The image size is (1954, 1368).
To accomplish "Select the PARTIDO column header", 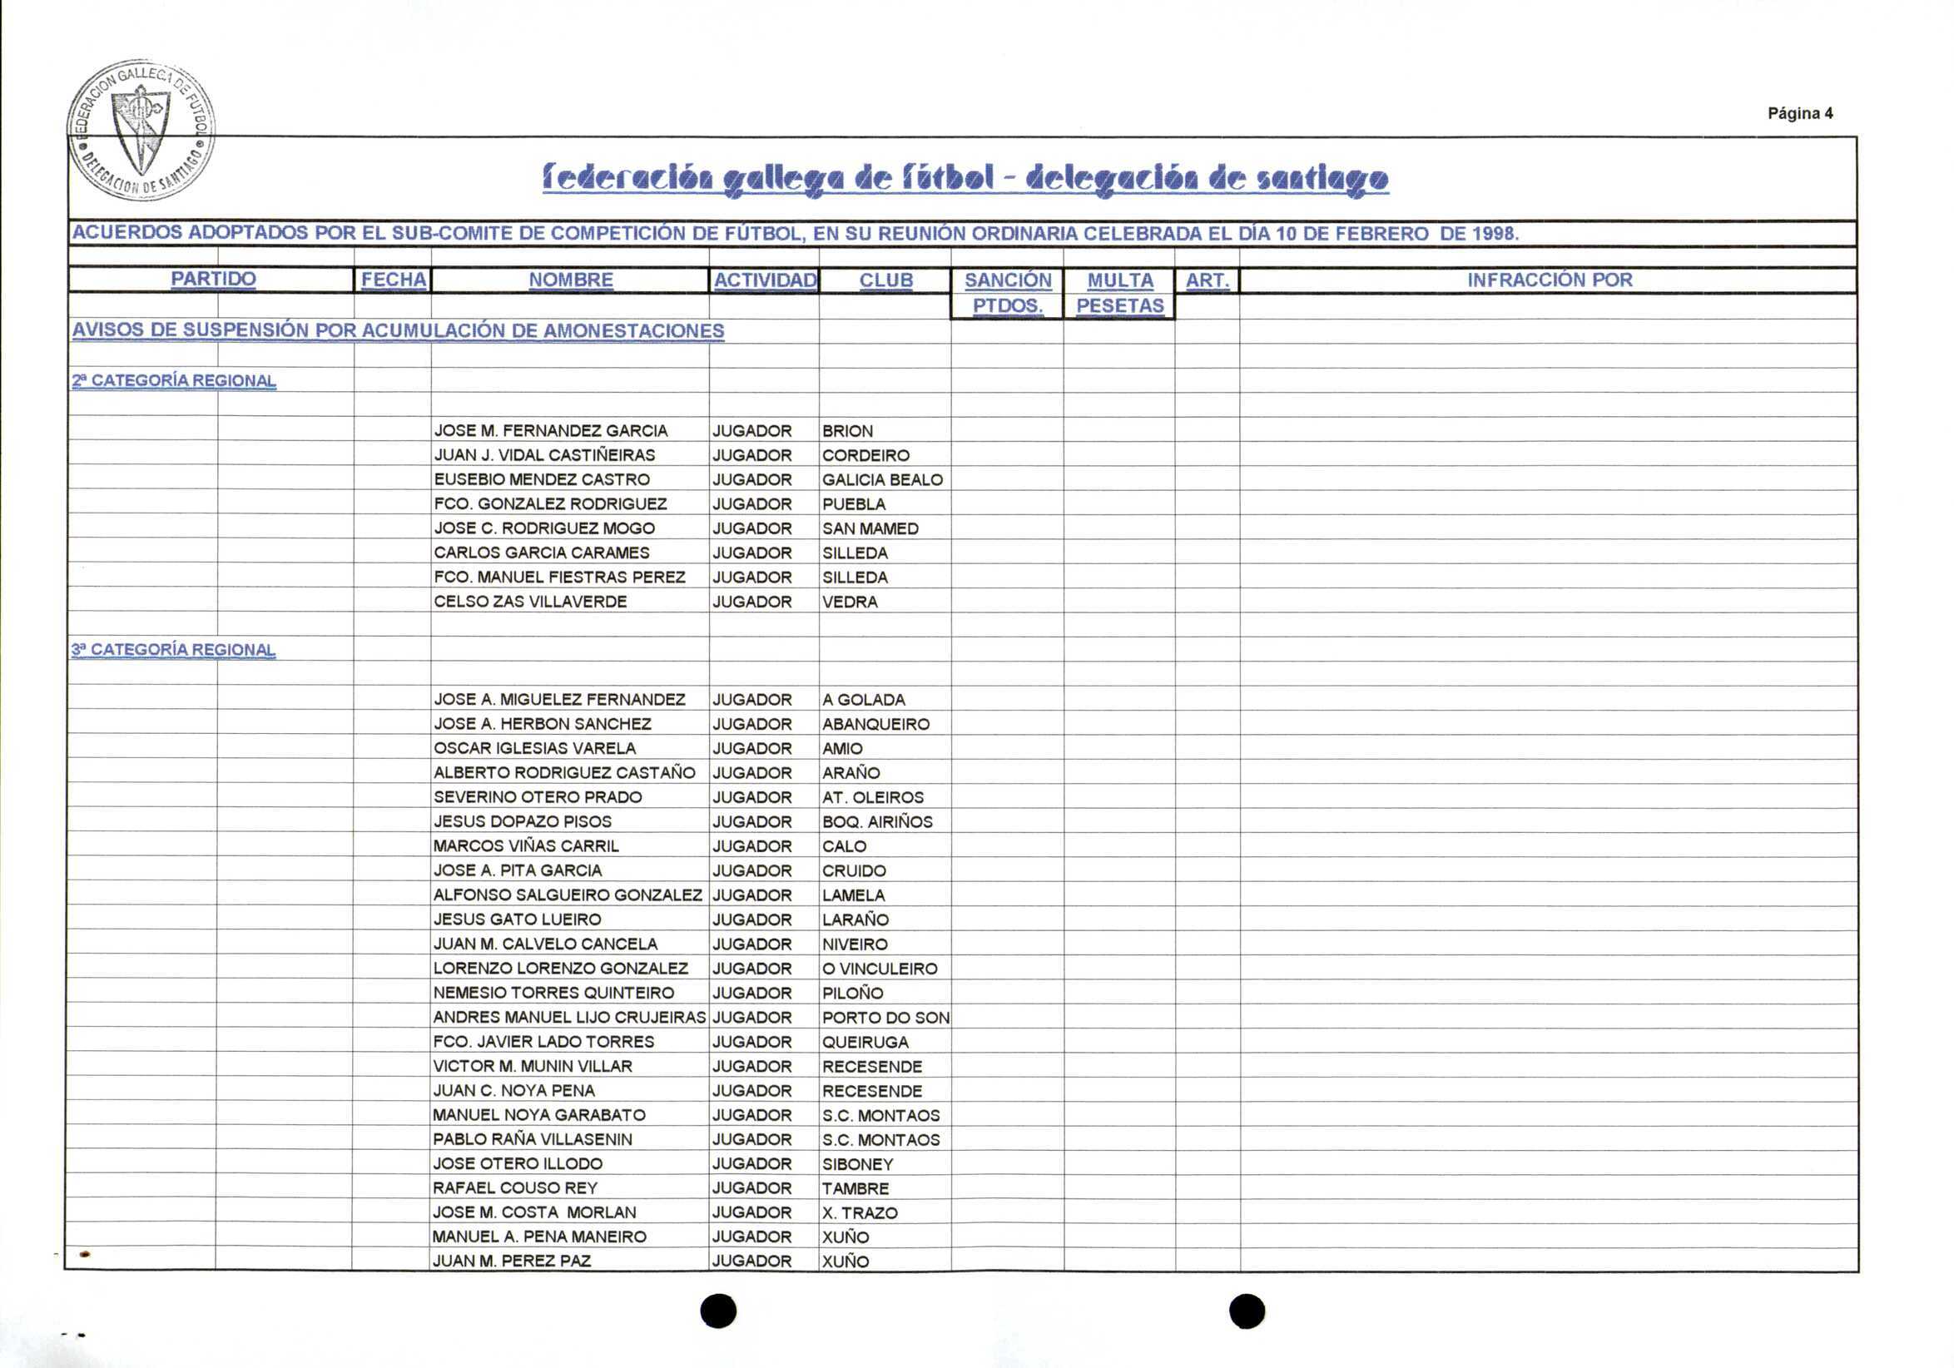I will [x=213, y=279].
